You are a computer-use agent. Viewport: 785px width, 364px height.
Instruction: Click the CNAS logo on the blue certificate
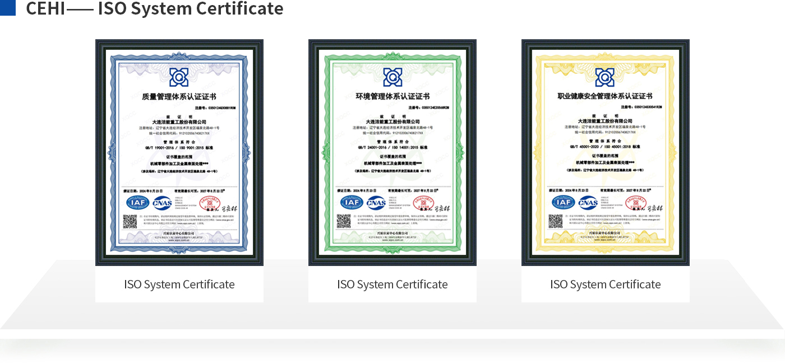tap(162, 203)
